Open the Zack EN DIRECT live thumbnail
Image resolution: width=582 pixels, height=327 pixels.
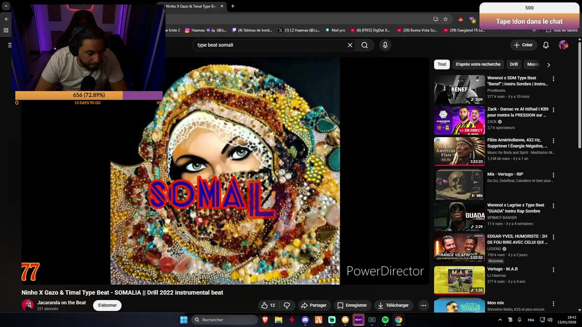pyautogui.click(x=459, y=120)
